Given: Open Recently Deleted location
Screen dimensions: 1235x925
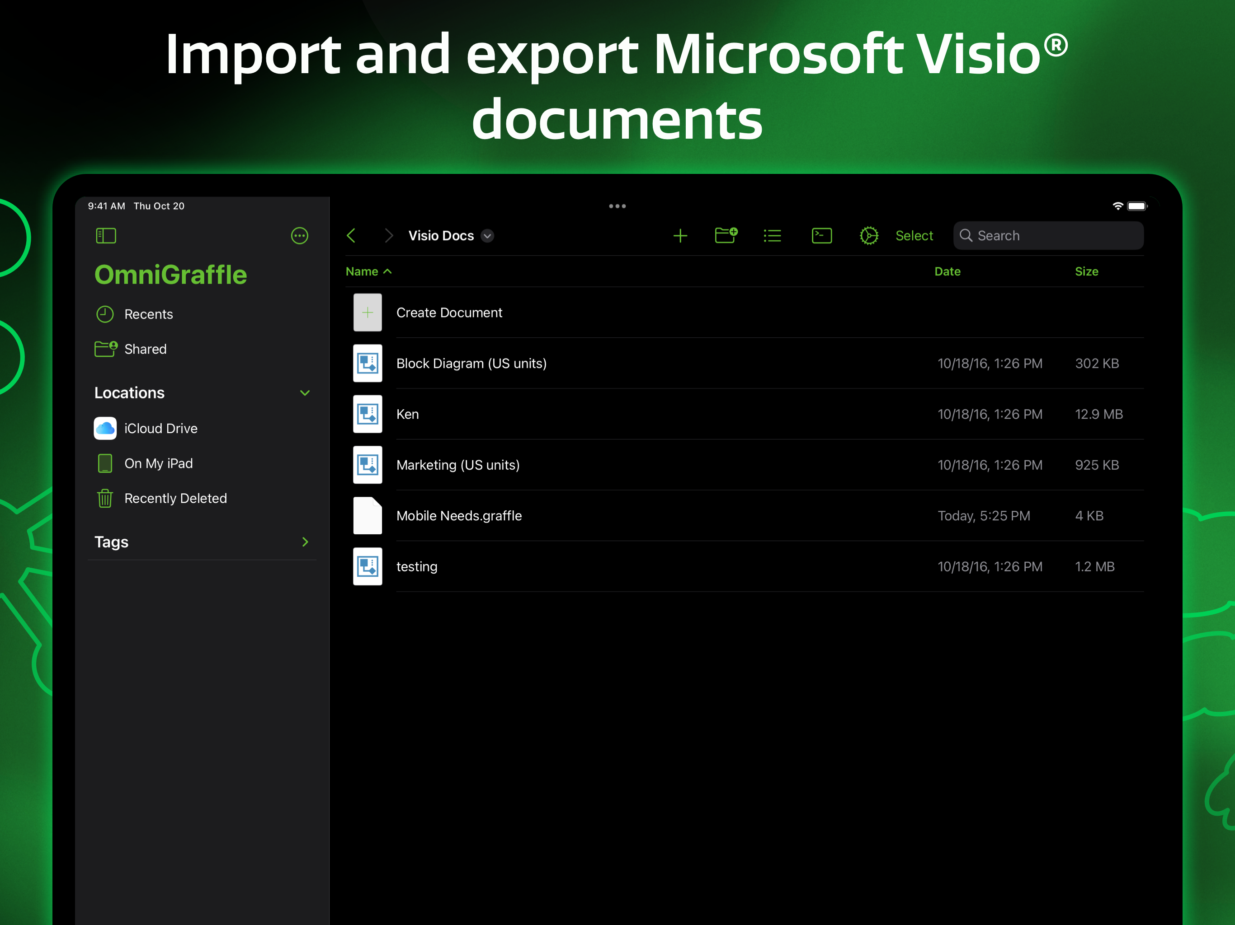Looking at the screenshot, I should pyautogui.click(x=176, y=498).
